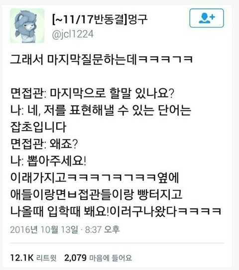Click the 2,079 likes count number
Viewport: 239px width, 270px height.
tap(75, 258)
